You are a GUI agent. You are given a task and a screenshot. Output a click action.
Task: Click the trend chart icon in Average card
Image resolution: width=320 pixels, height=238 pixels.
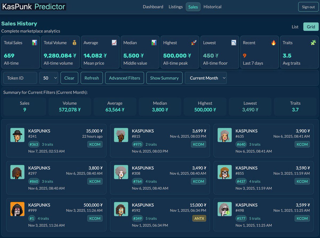coord(114,43)
